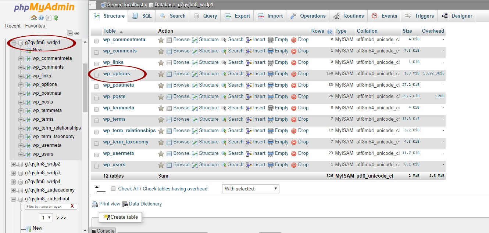Favorite the wp_users table star icon
Screen dimensions: 489x233
pyautogui.click(x=161, y=165)
